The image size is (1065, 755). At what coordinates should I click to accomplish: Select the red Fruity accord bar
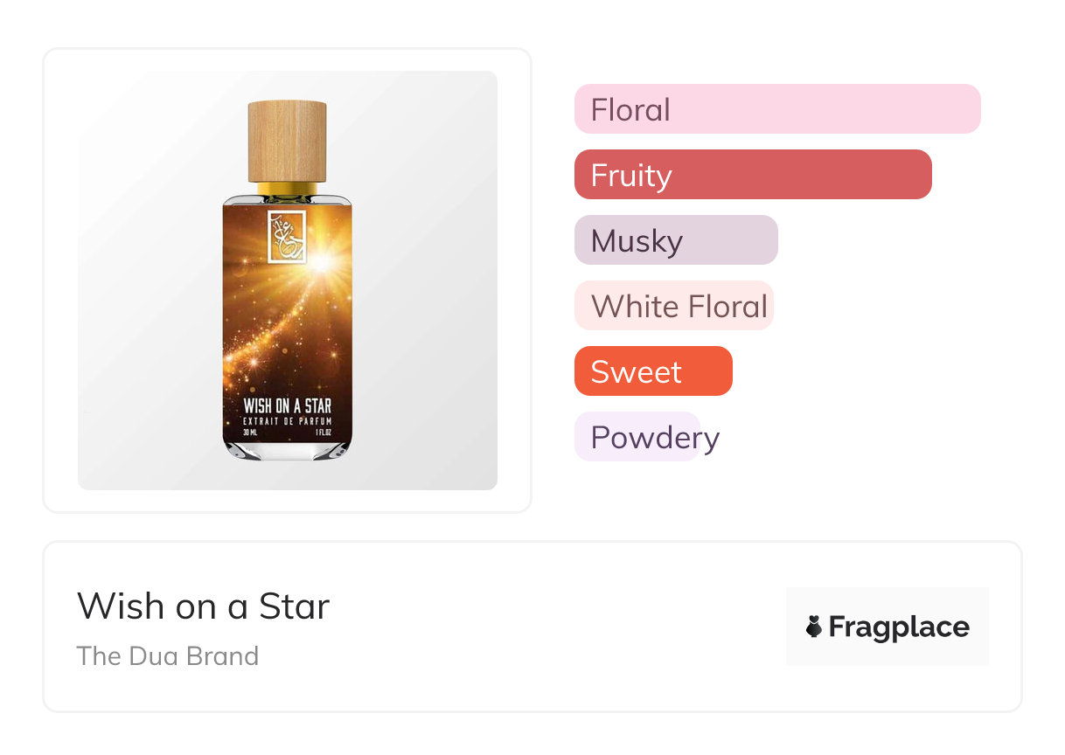click(752, 175)
